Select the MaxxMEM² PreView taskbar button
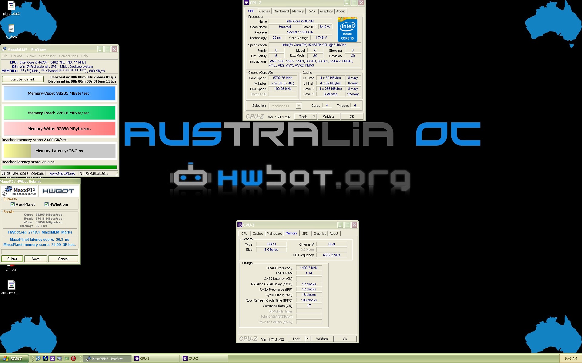This screenshot has width=582, height=363. pos(108,358)
